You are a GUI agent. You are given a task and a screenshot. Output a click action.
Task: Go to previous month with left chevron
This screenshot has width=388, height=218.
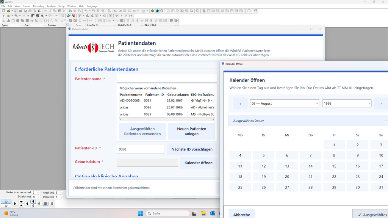pos(240,104)
